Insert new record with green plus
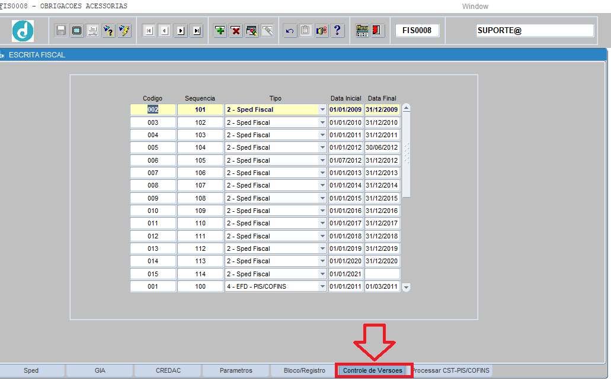The image size is (611, 381). pyautogui.click(x=220, y=30)
